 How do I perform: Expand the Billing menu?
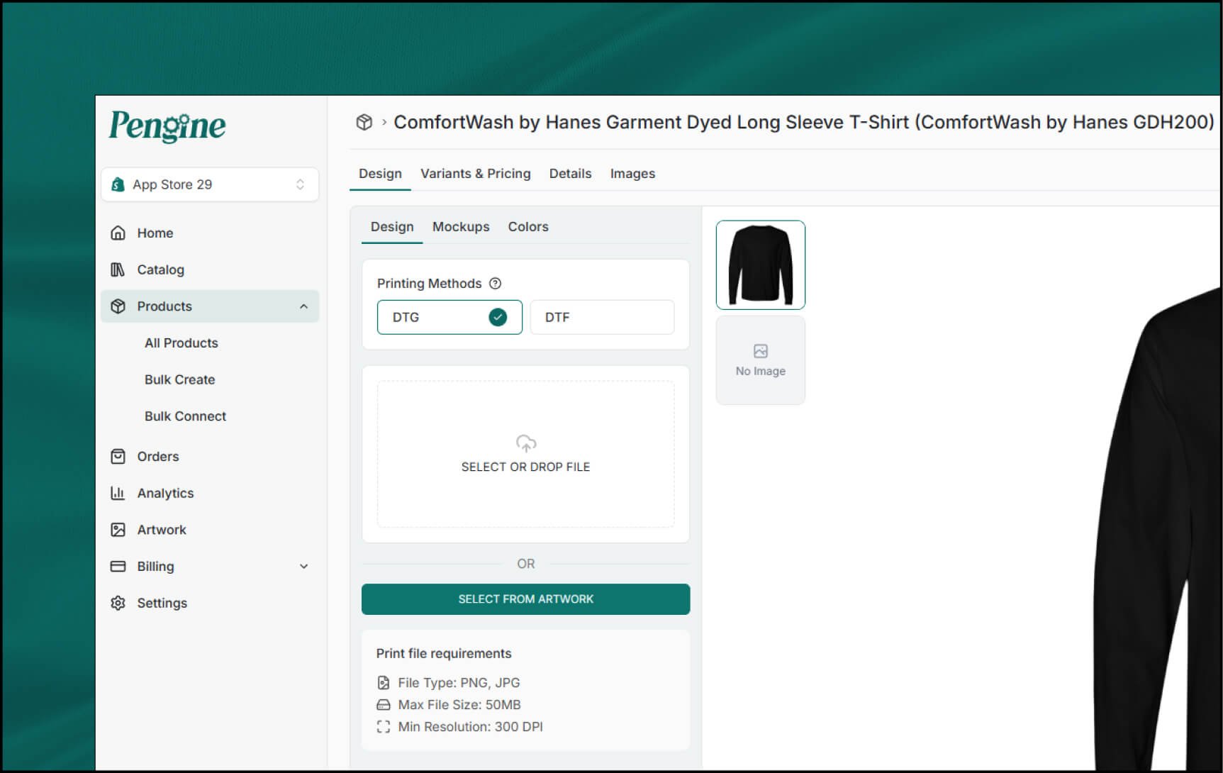click(304, 566)
